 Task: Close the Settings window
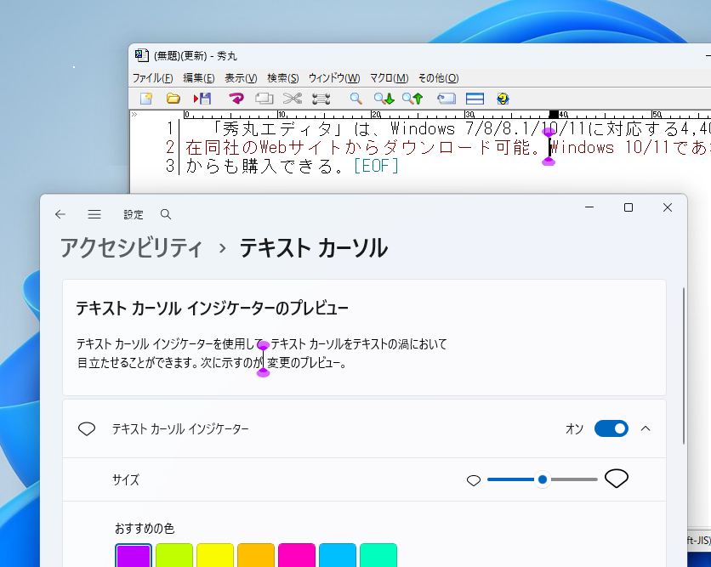[x=668, y=207]
